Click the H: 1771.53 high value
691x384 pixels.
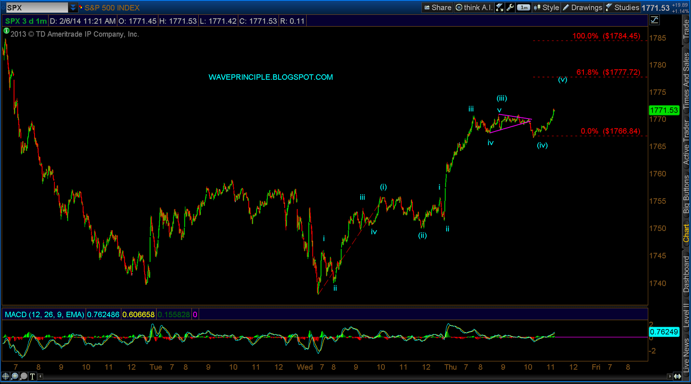point(178,21)
